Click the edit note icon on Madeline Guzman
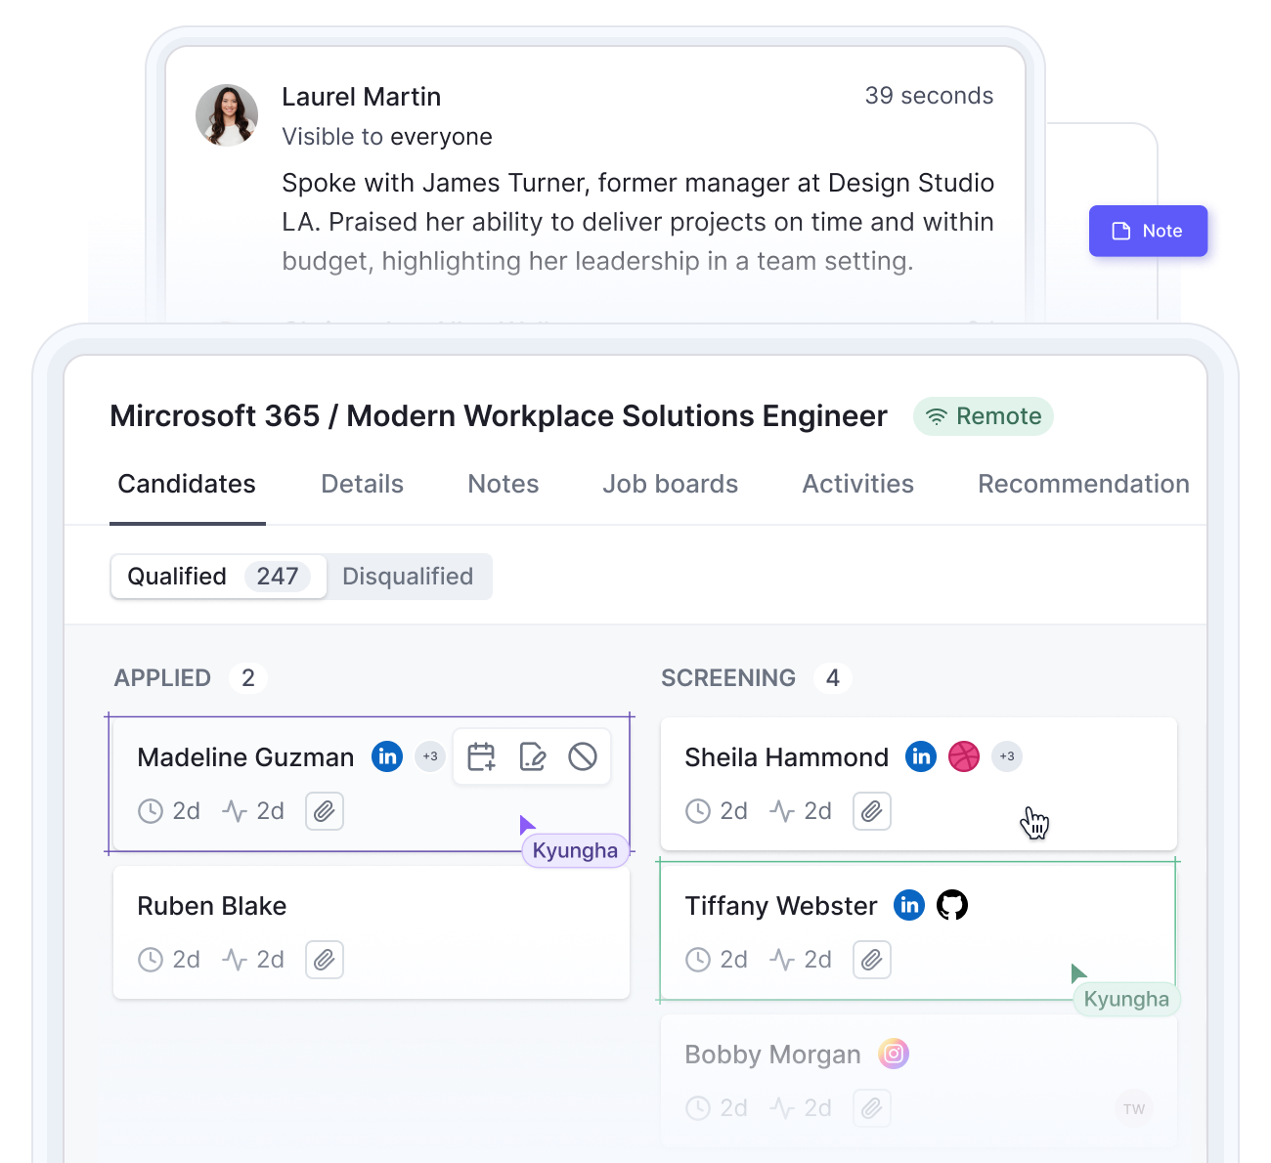Image resolution: width=1271 pixels, height=1163 pixels. pyautogui.click(x=532, y=756)
